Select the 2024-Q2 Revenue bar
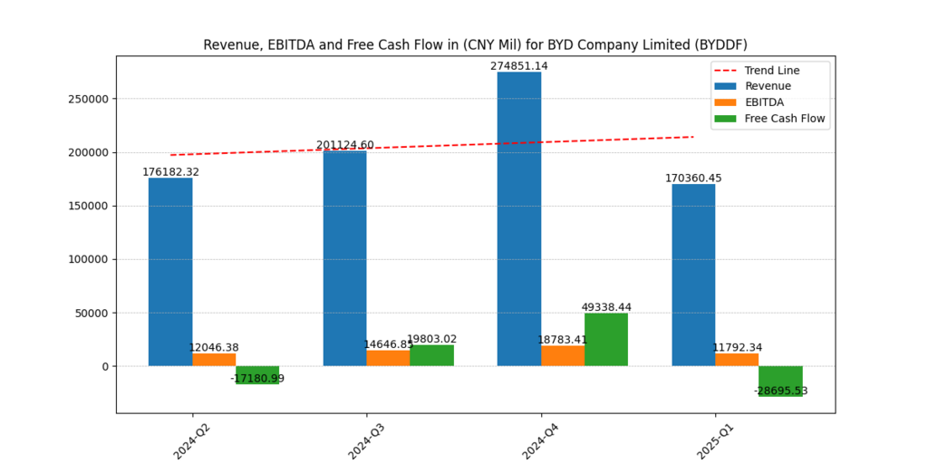928x464 pixels. 170,272
